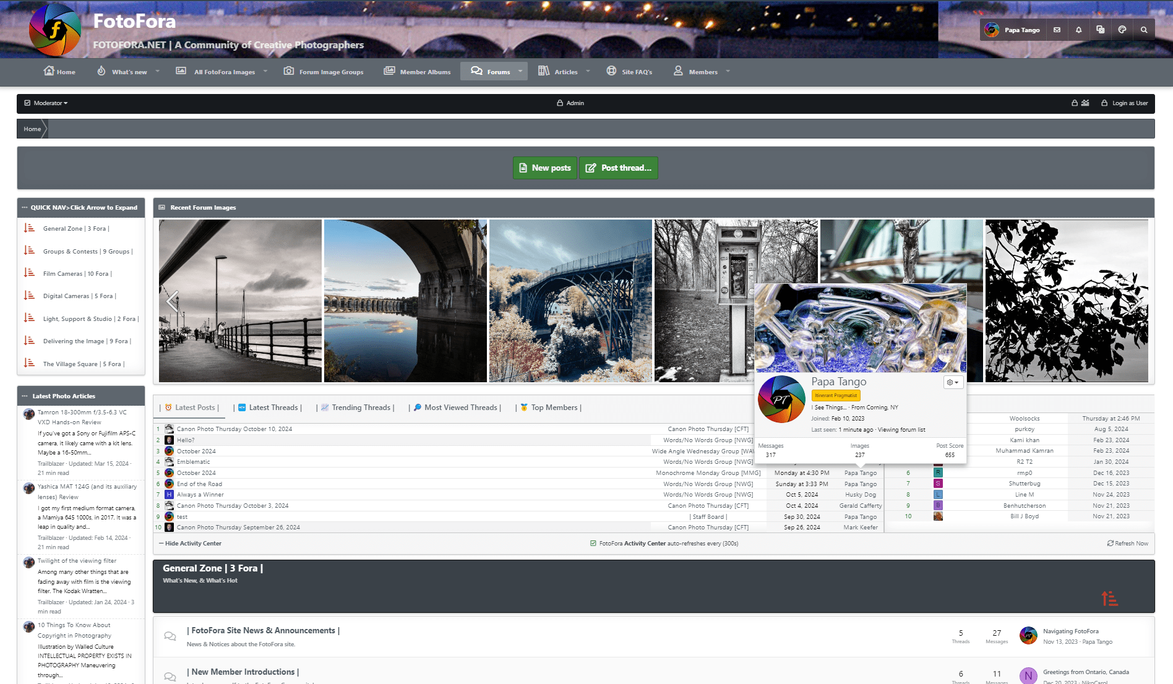Open the alerts bell icon
Viewport: 1173px width, 684px height.
(x=1078, y=30)
